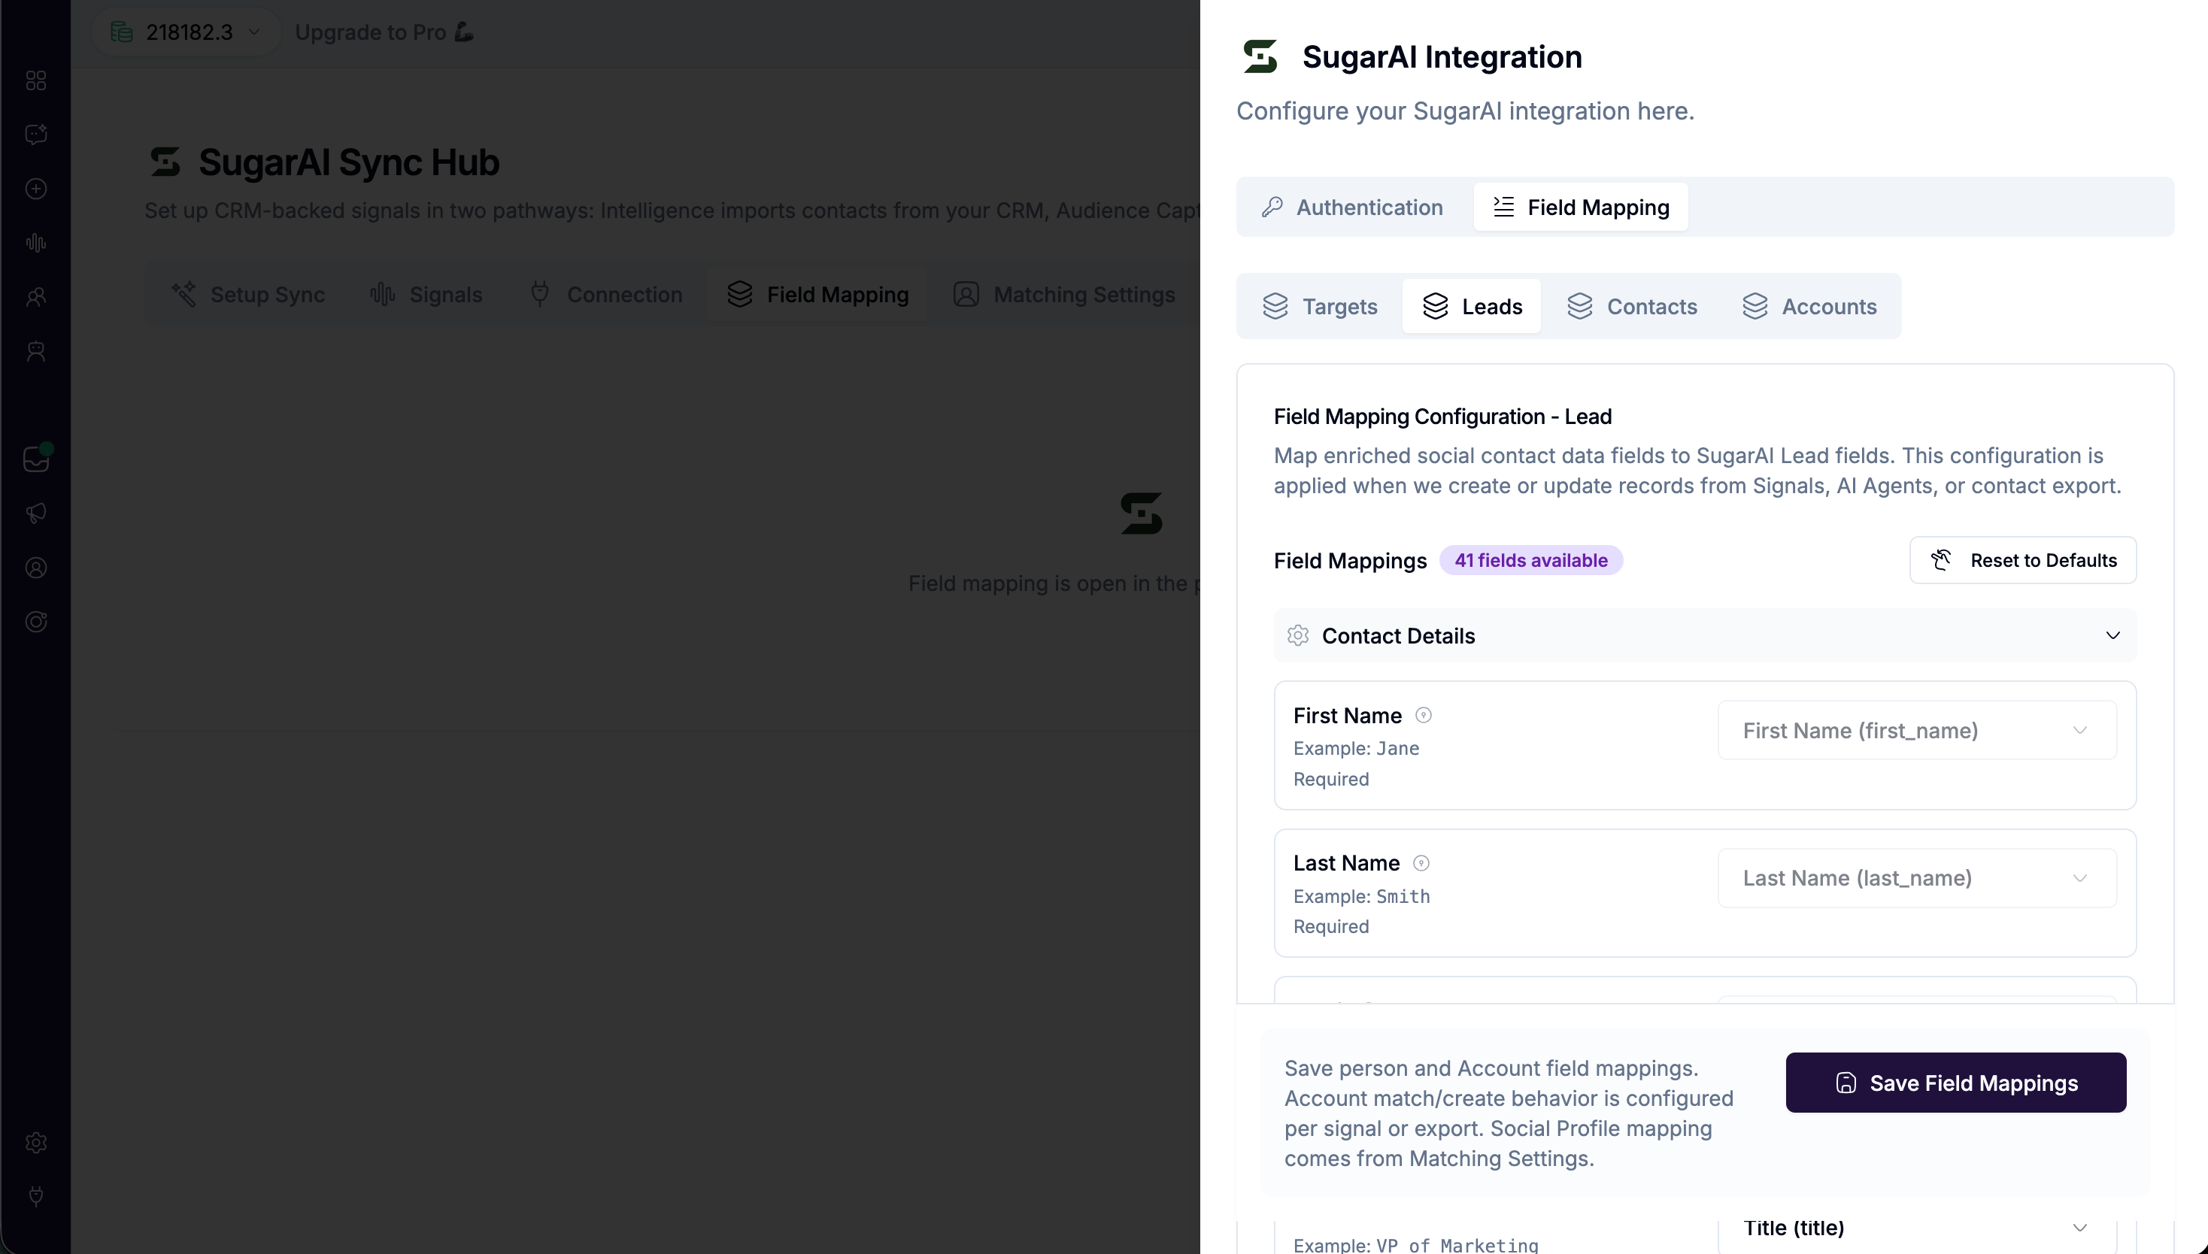Click the signals waveform icon in sidebar
The width and height of the screenshot is (2208, 1254).
(35, 243)
